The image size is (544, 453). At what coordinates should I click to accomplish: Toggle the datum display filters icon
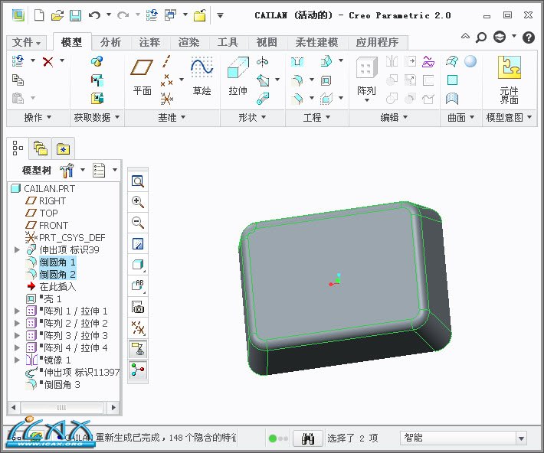coord(138,328)
